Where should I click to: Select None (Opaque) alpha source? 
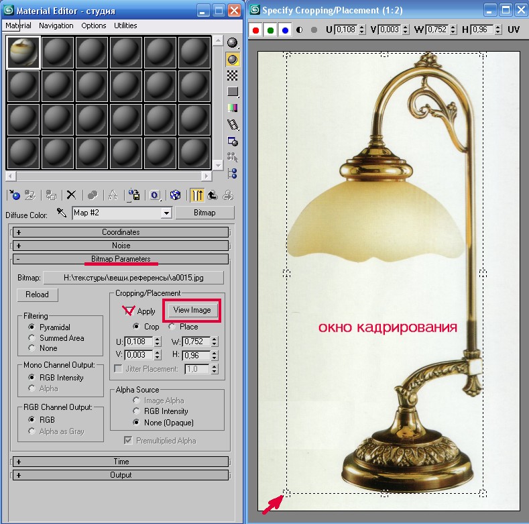(136, 422)
